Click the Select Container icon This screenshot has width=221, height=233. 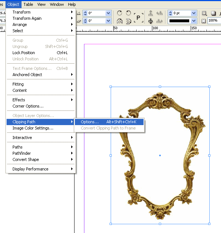click(150, 13)
